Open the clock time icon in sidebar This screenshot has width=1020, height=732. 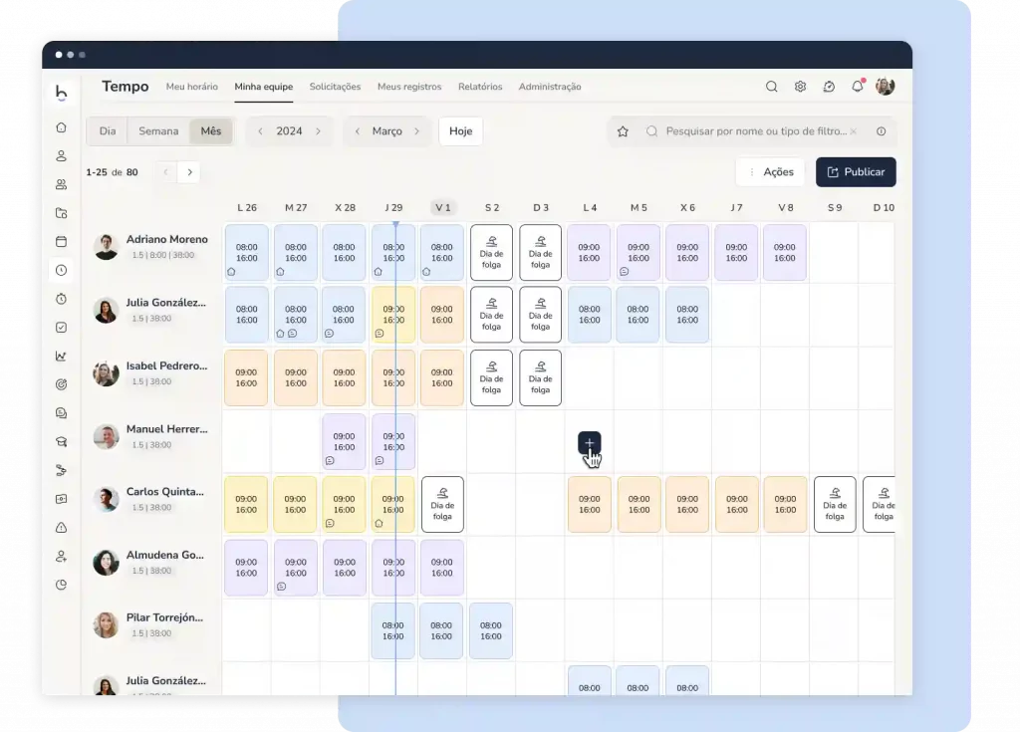(x=61, y=270)
